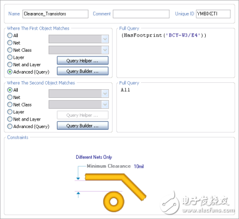Expand Net Class dropdown in first object section

click(79, 50)
